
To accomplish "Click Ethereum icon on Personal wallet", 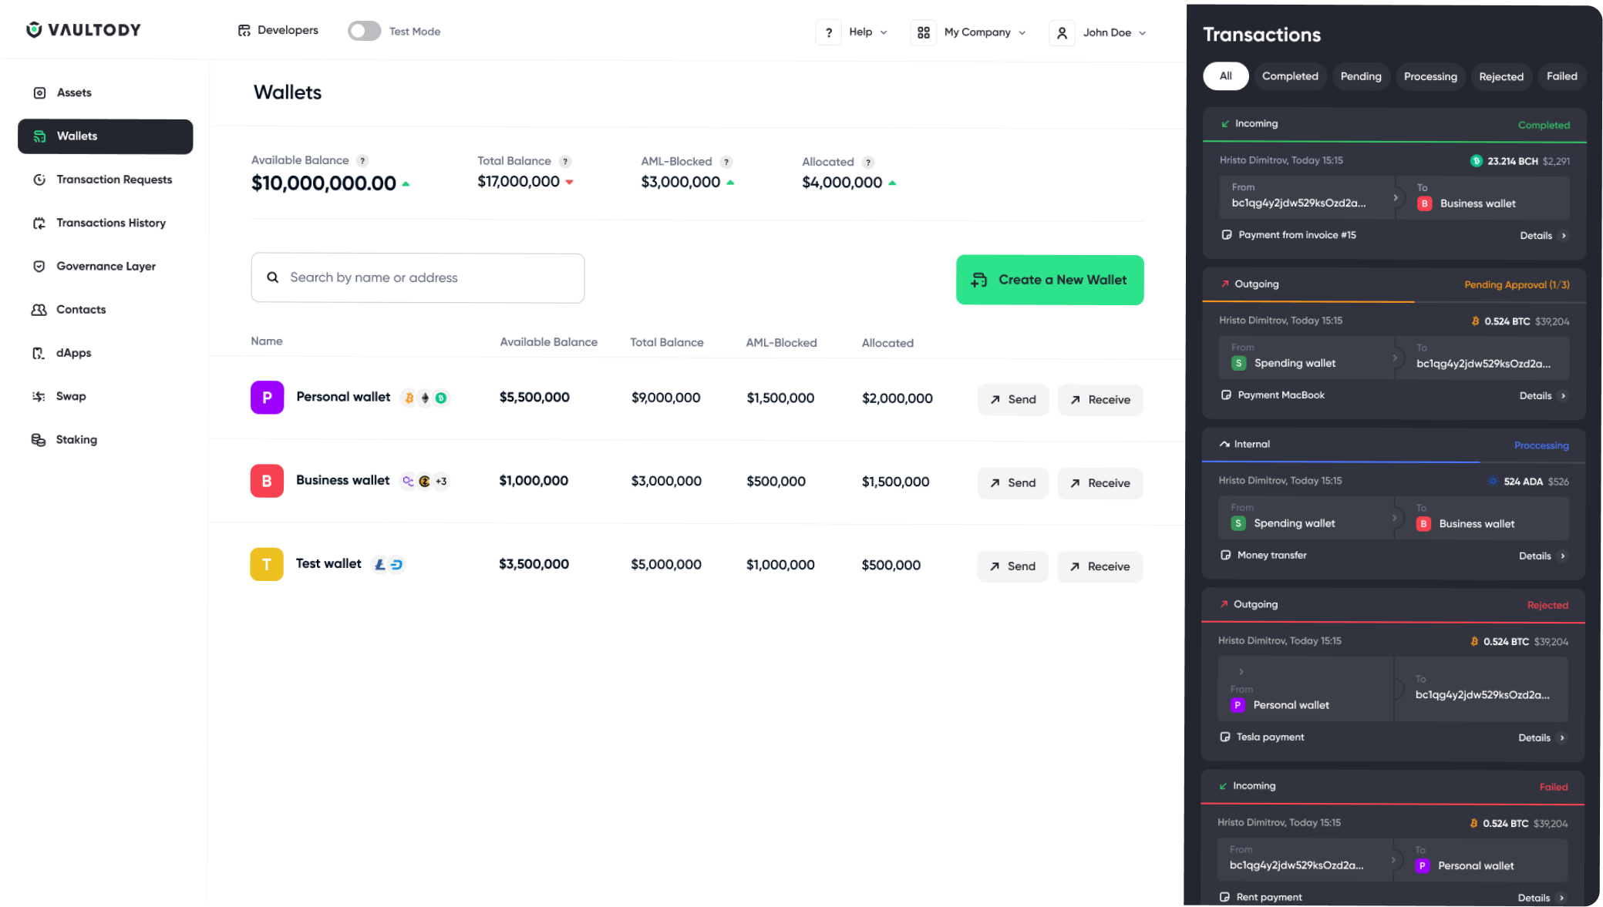I will (425, 398).
